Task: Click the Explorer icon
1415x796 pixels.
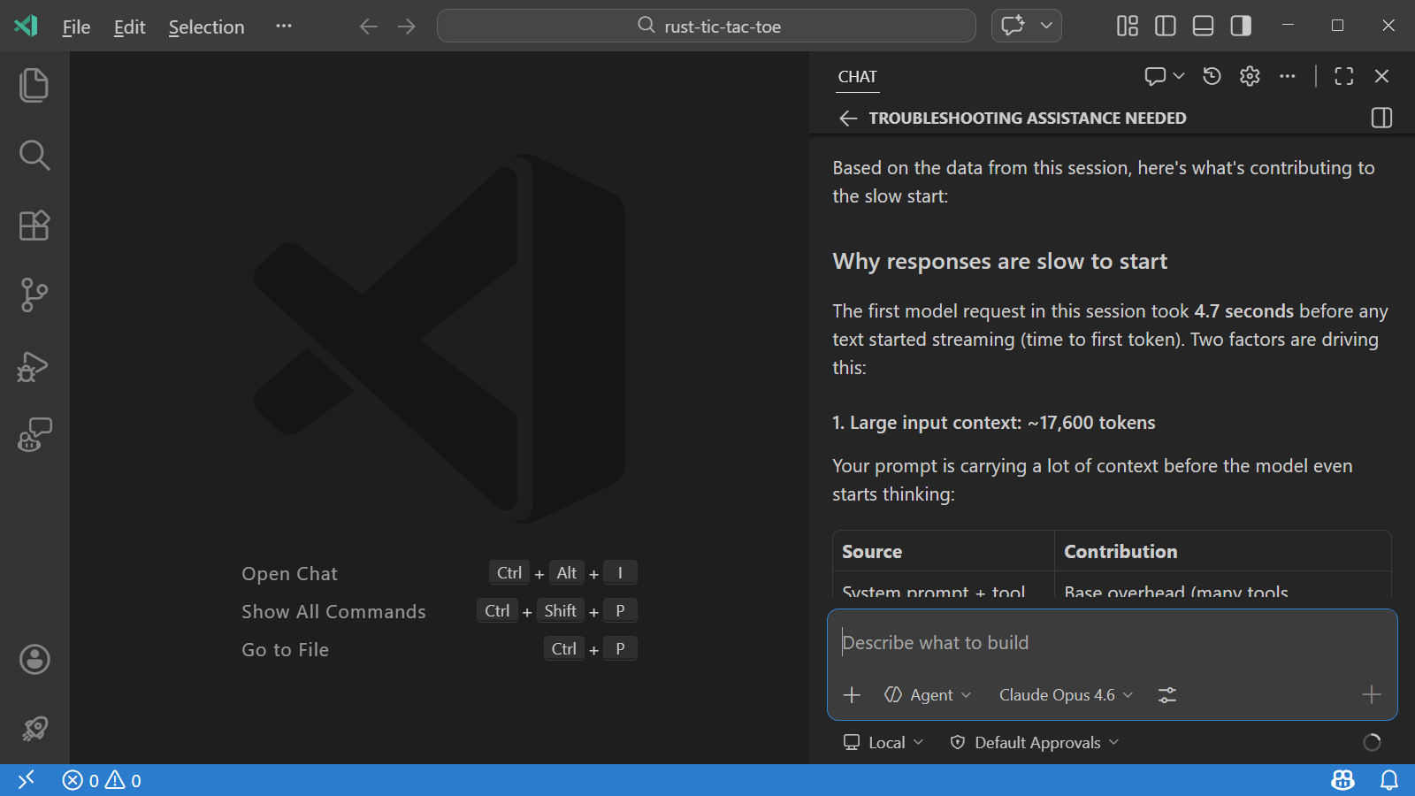Action: point(34,85)
